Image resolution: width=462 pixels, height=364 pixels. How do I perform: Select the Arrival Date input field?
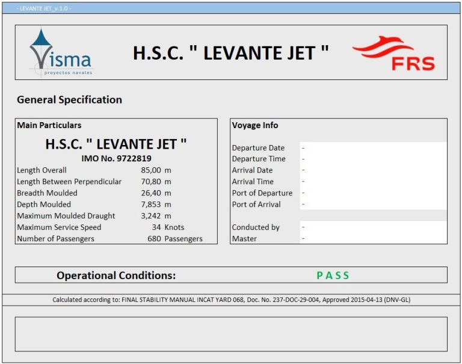pyautogui.click(x=373, y=170)
